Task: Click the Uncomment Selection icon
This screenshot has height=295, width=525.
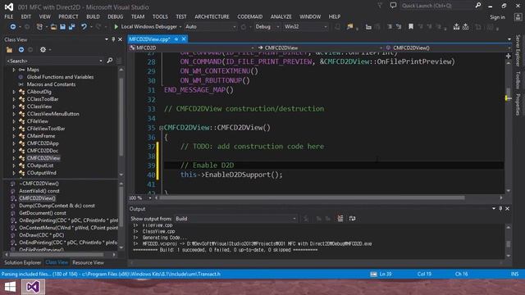Action: pos(399,27)
